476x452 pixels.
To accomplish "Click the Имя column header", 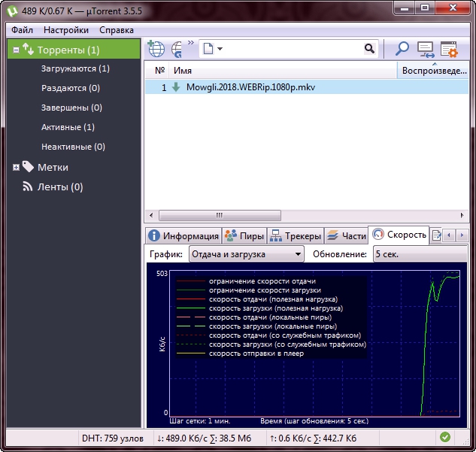I will tap(183, 70).
